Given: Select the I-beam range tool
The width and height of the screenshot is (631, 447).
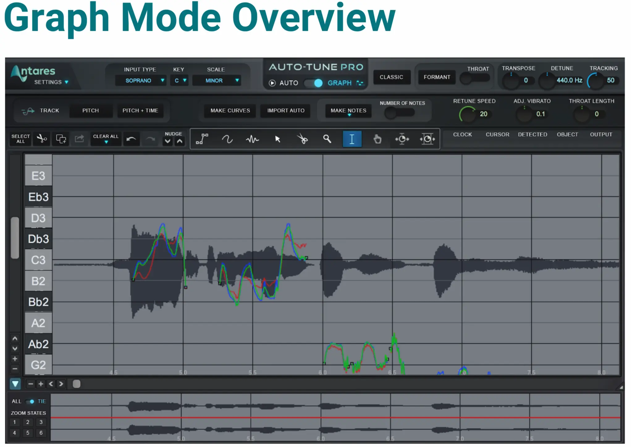Looking at the screenshot, I should click(352, 139).
